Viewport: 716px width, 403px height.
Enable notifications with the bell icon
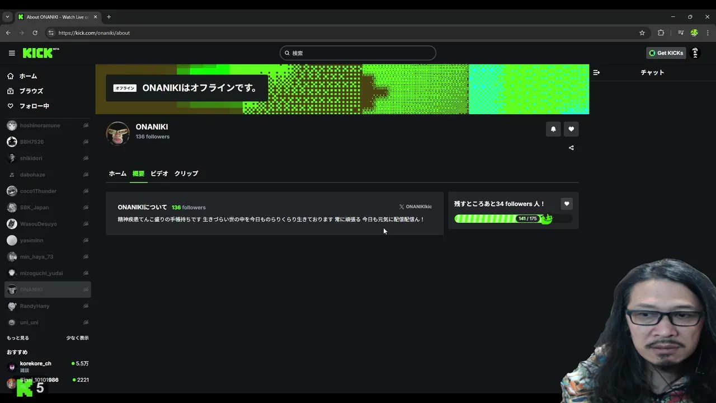point(553,129)
